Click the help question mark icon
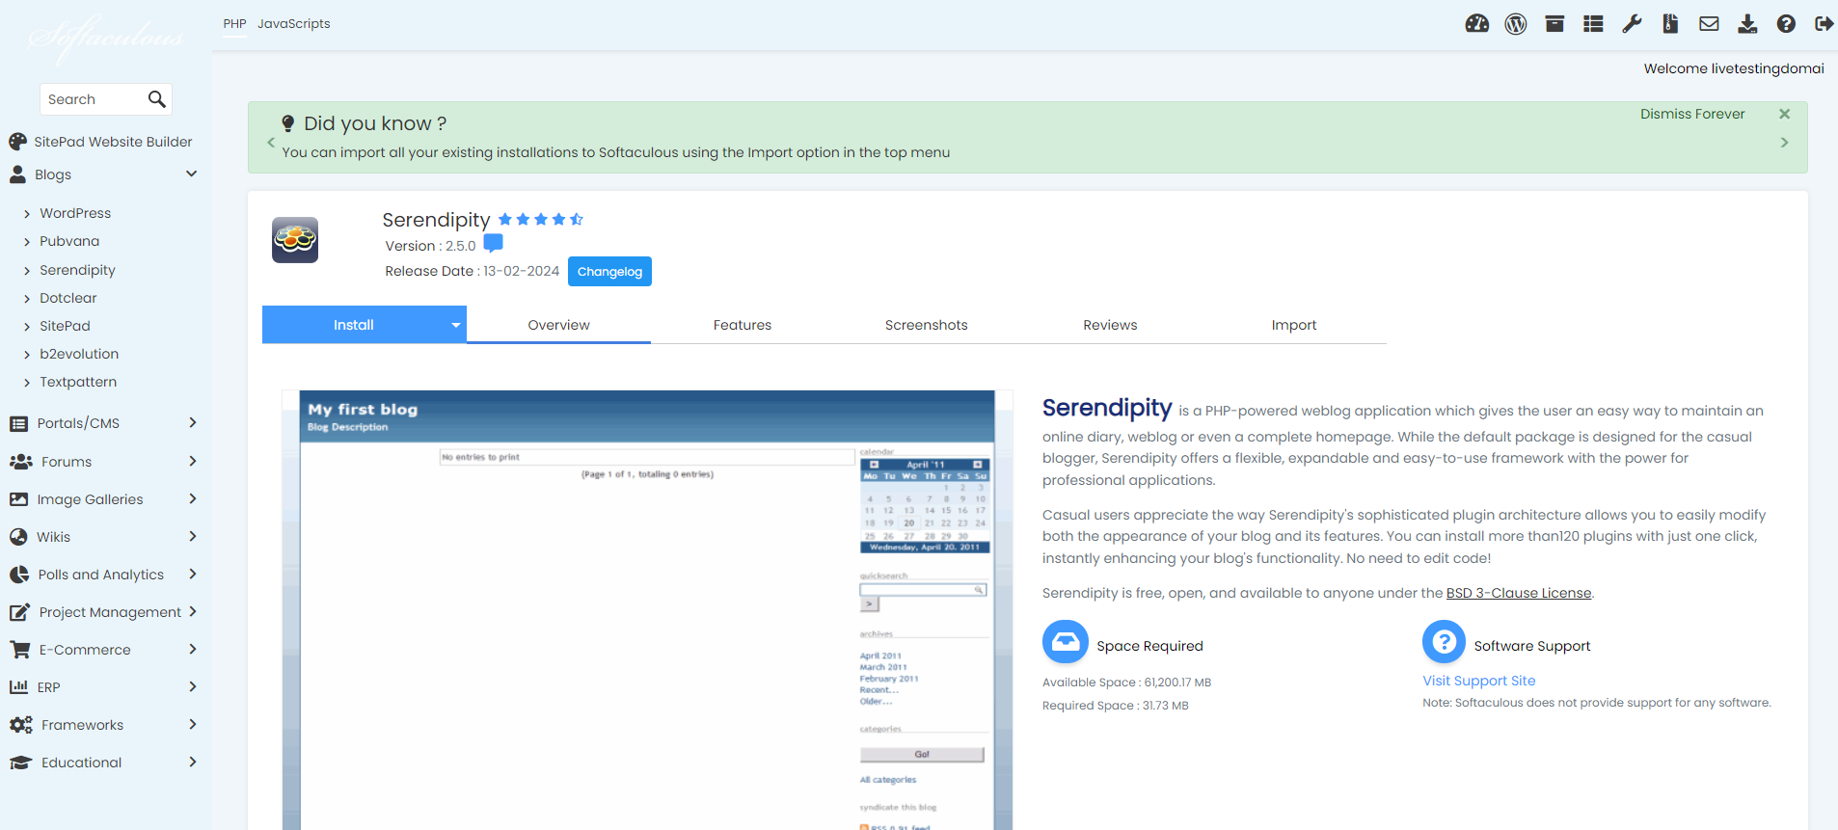 (1786, 24)
